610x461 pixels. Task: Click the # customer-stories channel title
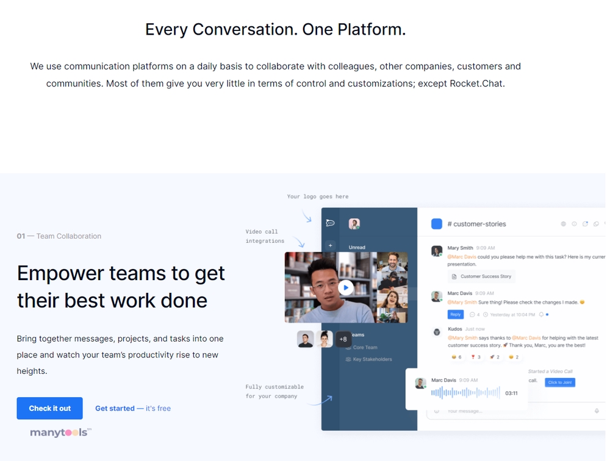476,224
